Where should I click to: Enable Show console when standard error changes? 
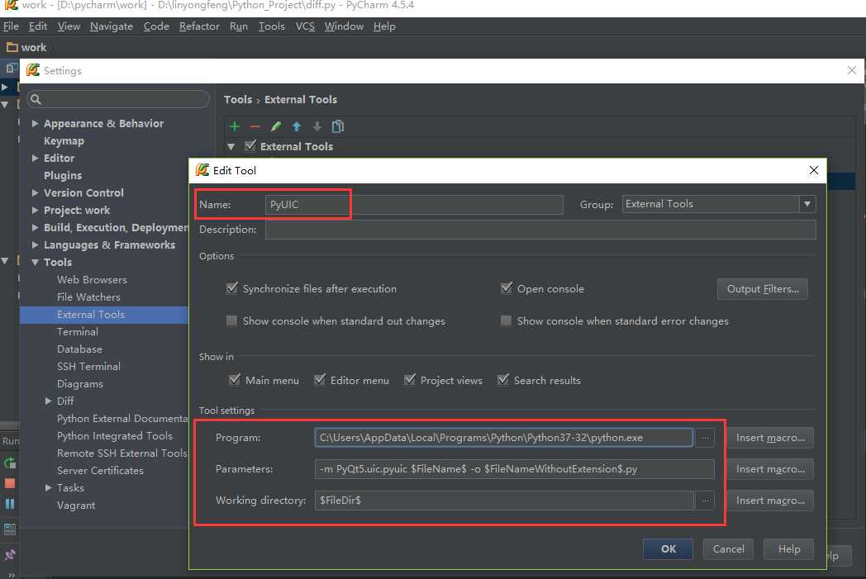click(x=506, y=320)
